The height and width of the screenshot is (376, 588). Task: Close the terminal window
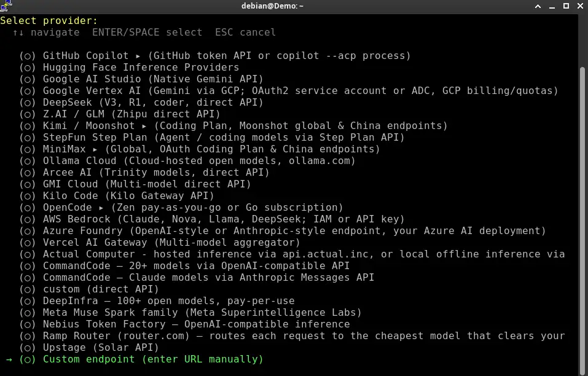click(x=580, y=6)
